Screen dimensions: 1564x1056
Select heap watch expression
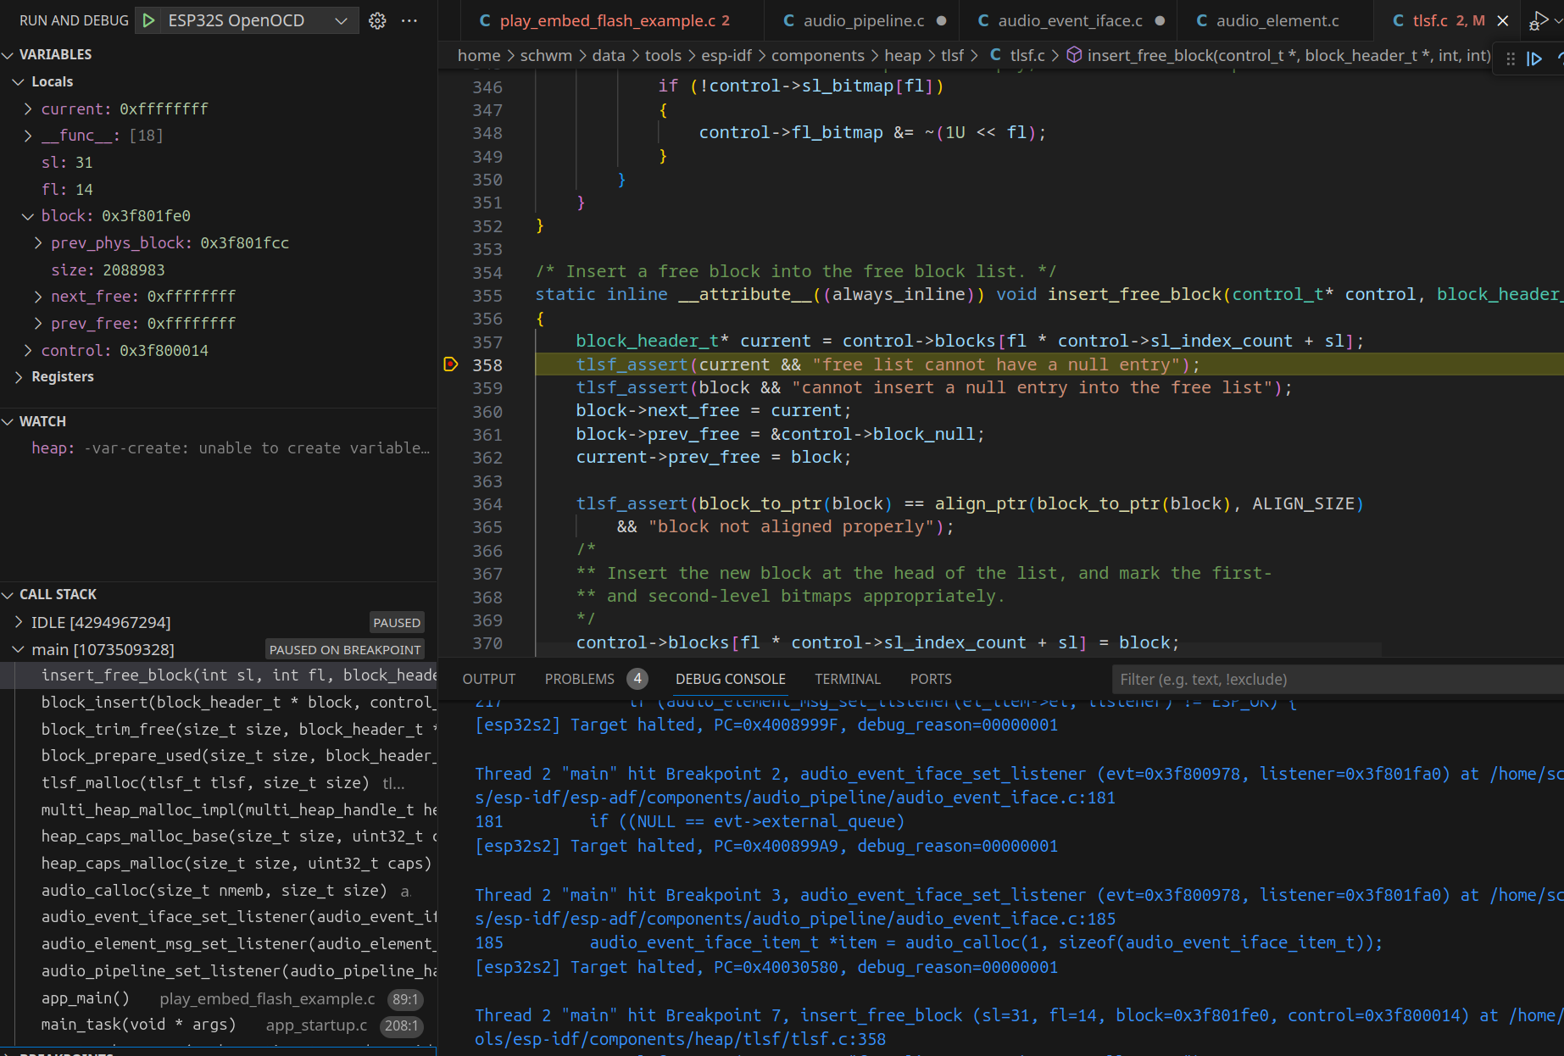point(219,448)
